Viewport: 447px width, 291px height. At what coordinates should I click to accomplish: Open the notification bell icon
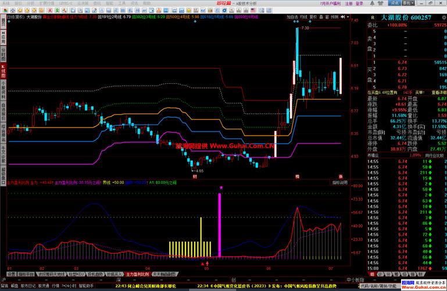(x=372, y=3)
